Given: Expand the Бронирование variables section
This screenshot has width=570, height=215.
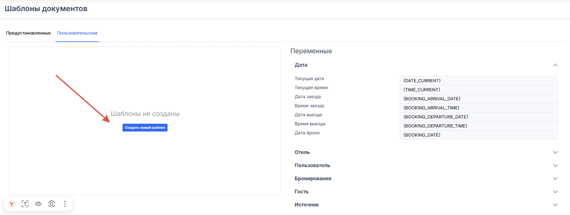Looking at the screenshot, I should point(555,178).
